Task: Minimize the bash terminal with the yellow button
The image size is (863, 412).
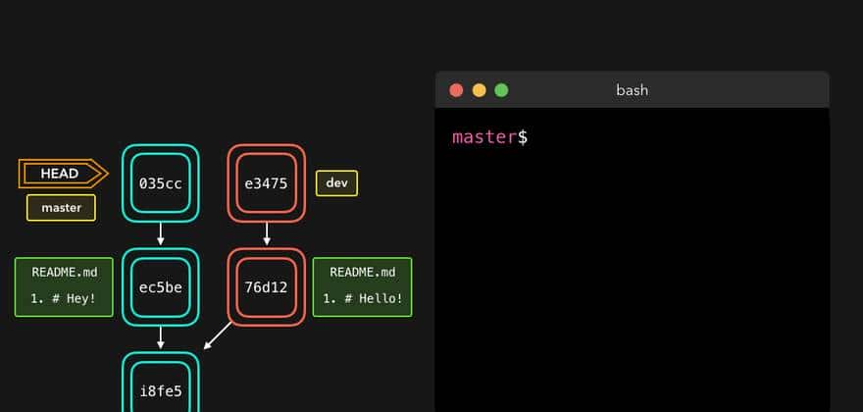Action: [479, 90]
